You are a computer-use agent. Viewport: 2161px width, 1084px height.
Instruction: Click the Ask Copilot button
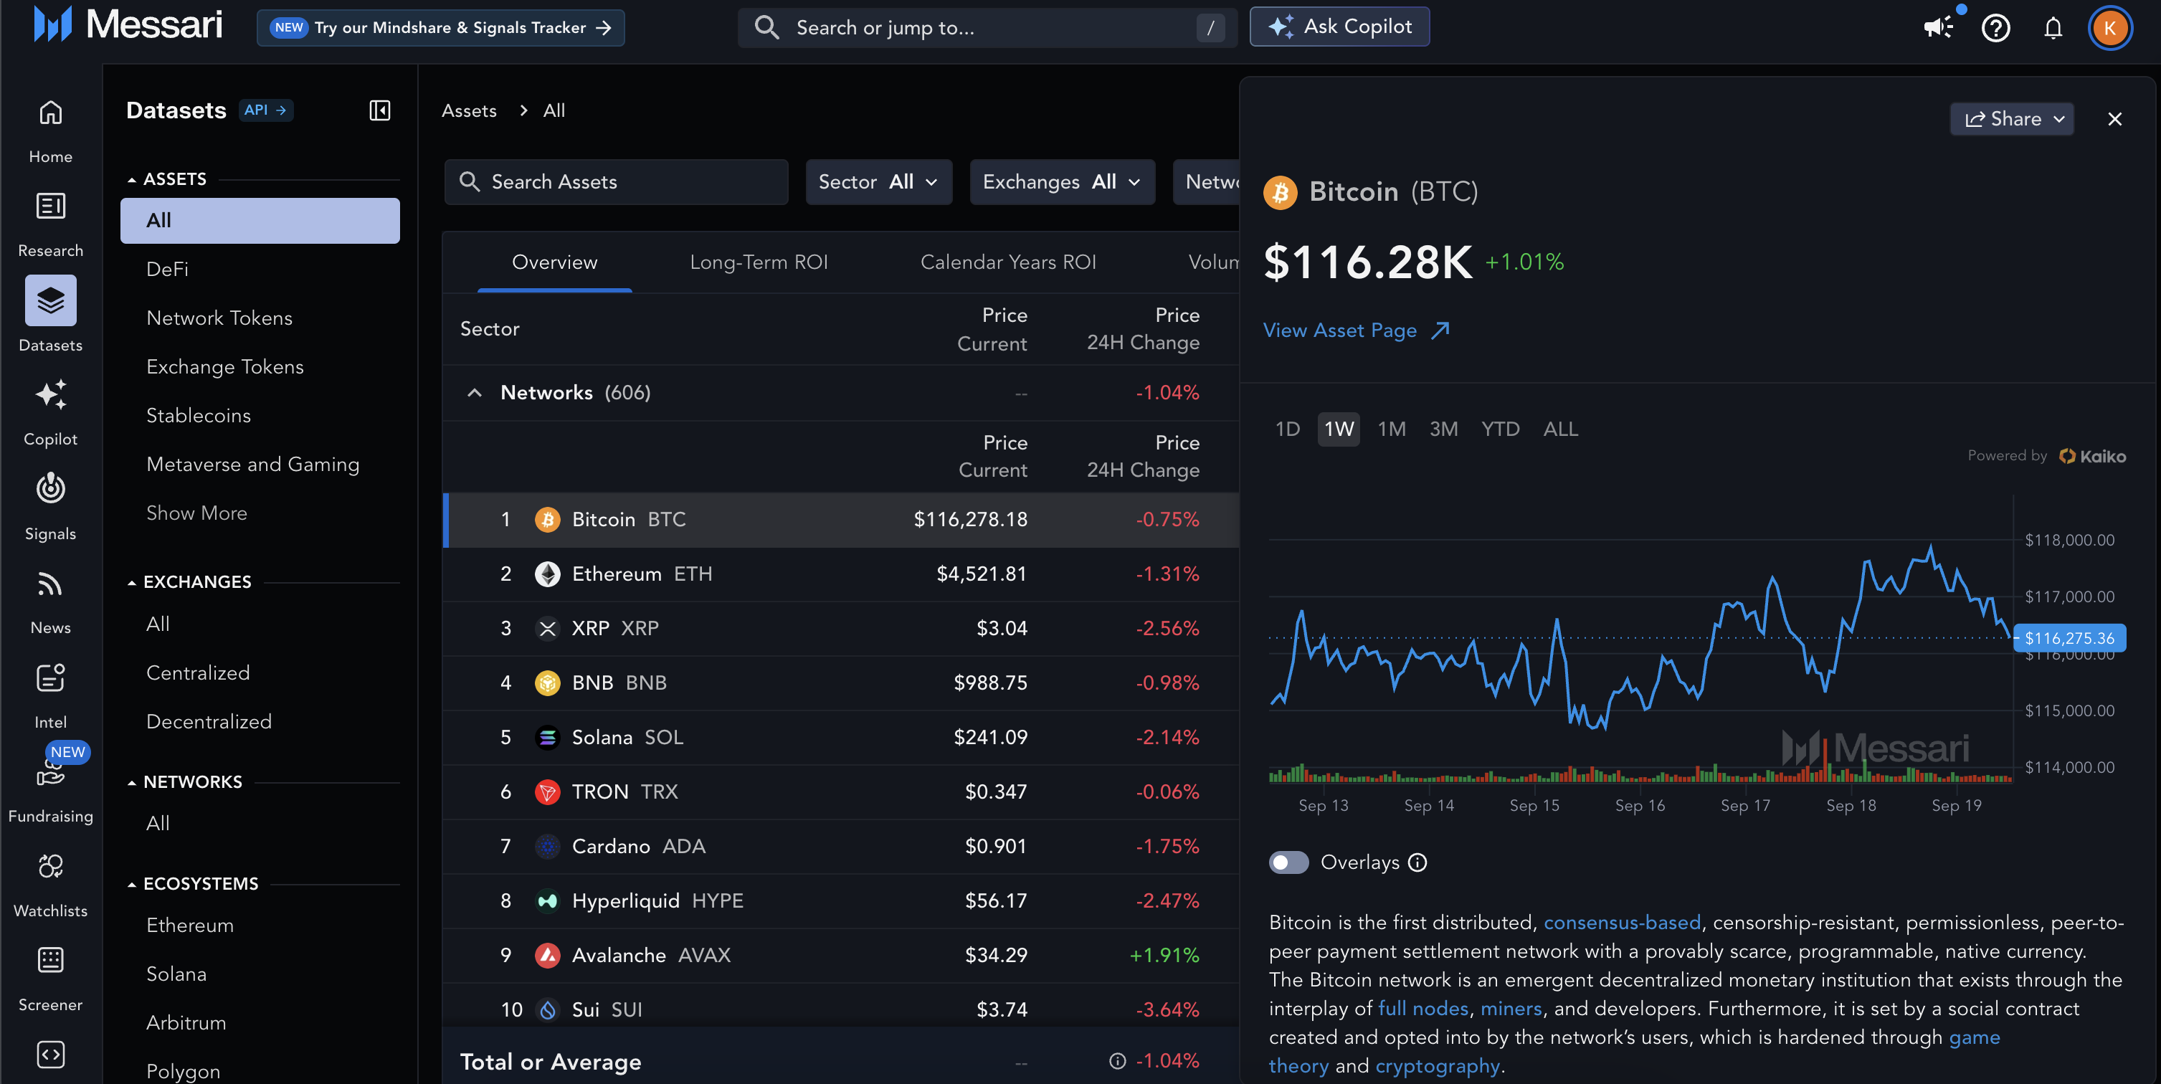click(x=1339, y=27)
